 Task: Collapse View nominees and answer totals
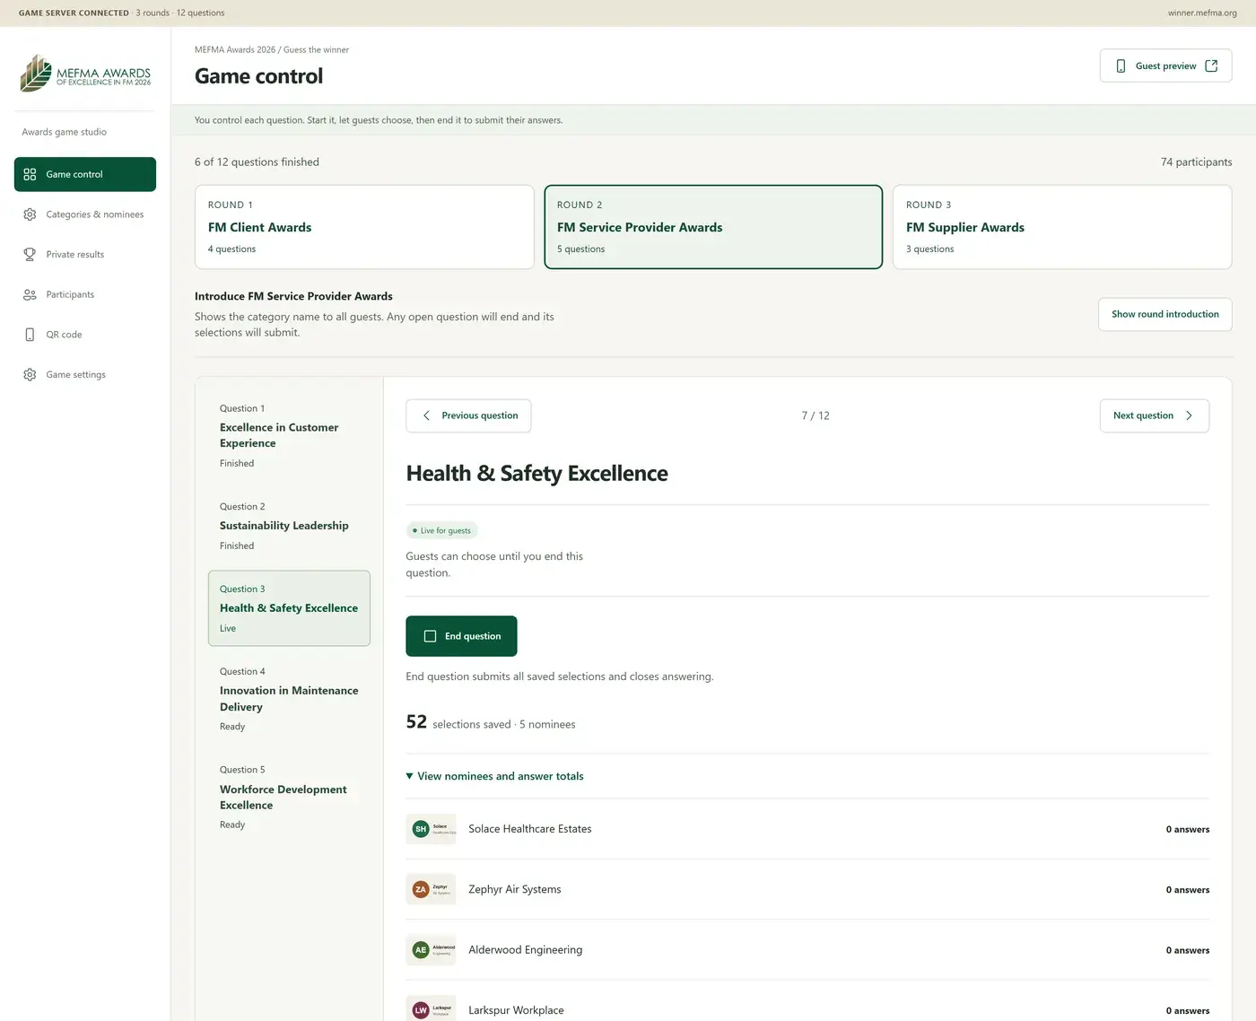(x=494, y=776)
